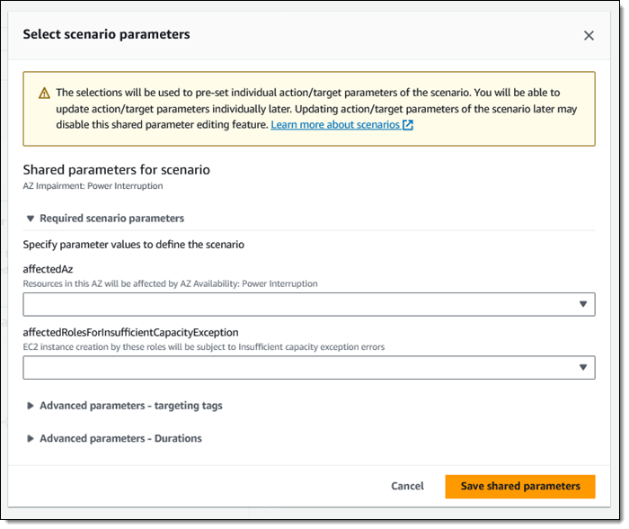Screen dimensions: 629x529
Task: Close the Select scenario parameters dialog
Action: coord(589,36)
